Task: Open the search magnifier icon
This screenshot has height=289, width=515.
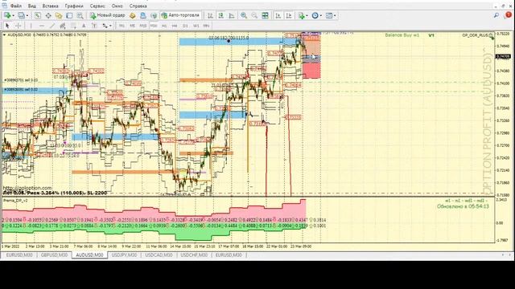Action: coord(496,15)
